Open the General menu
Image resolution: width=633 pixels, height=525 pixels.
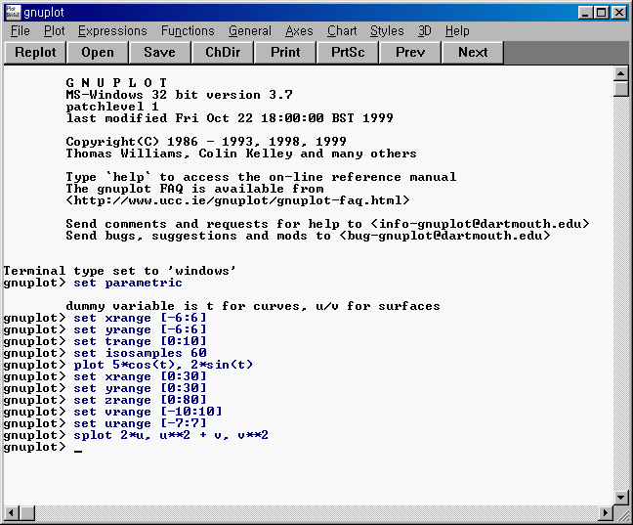250,31
